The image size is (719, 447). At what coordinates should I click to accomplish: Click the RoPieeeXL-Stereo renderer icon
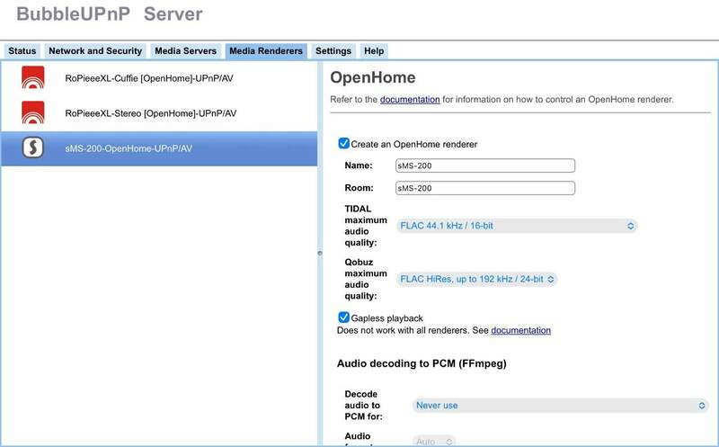pyautogui.click(x=33, y=113)
